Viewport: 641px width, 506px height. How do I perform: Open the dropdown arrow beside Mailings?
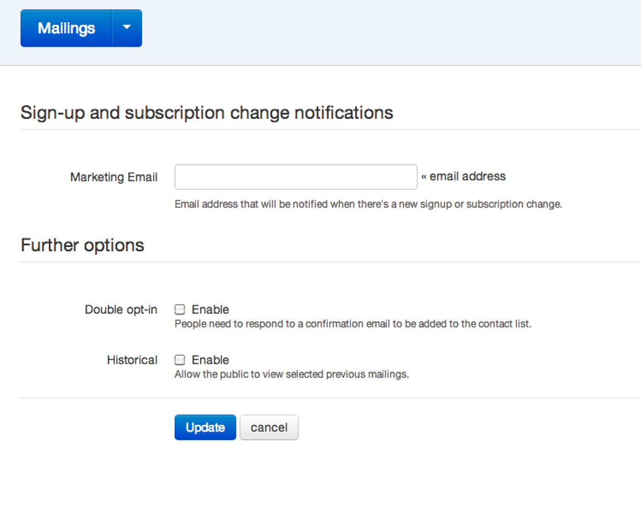coord(127,28)
